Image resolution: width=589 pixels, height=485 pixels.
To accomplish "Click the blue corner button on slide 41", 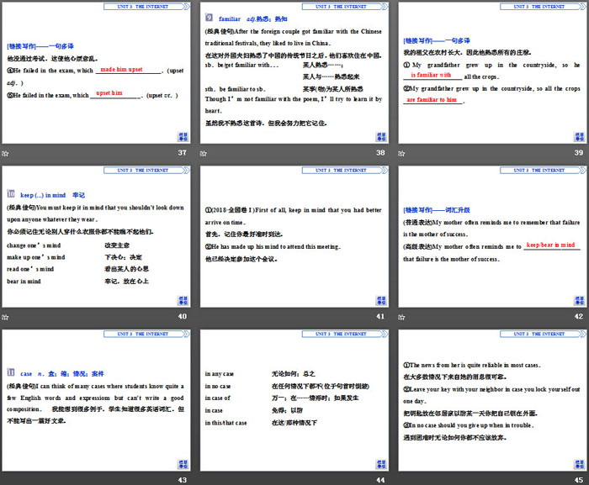I will (x=380, y=299).
